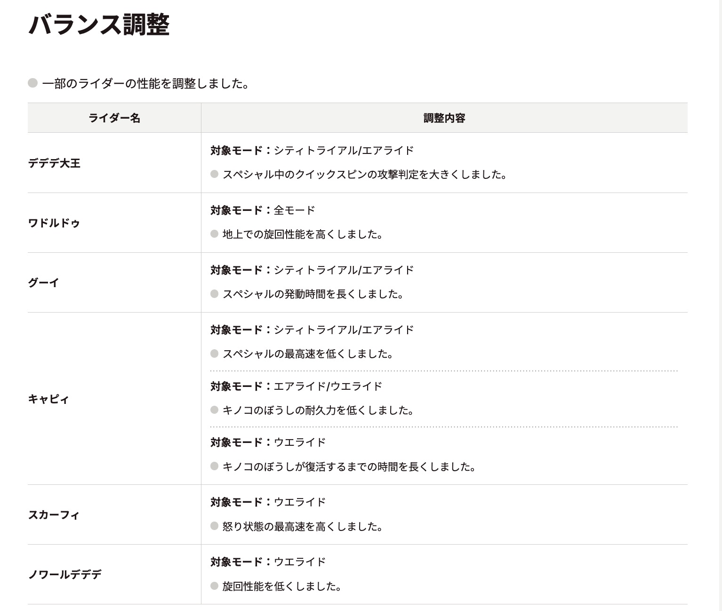Click the 地上での旋回性能を高くしました text
722x611 pixels.
302,234
